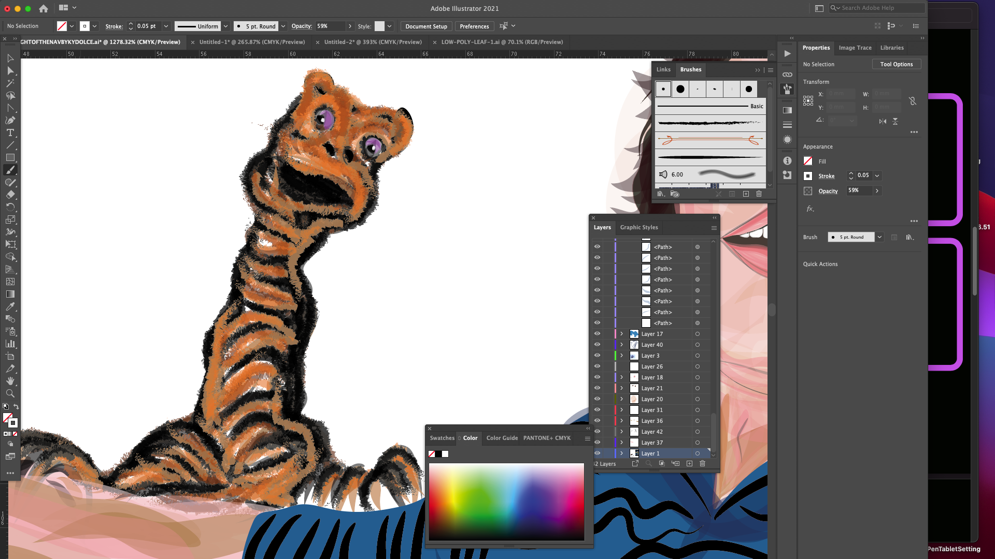The width and height of the screenshot is (995, 559).
Task: Click the Preferences button
Action: coord(474,26)
